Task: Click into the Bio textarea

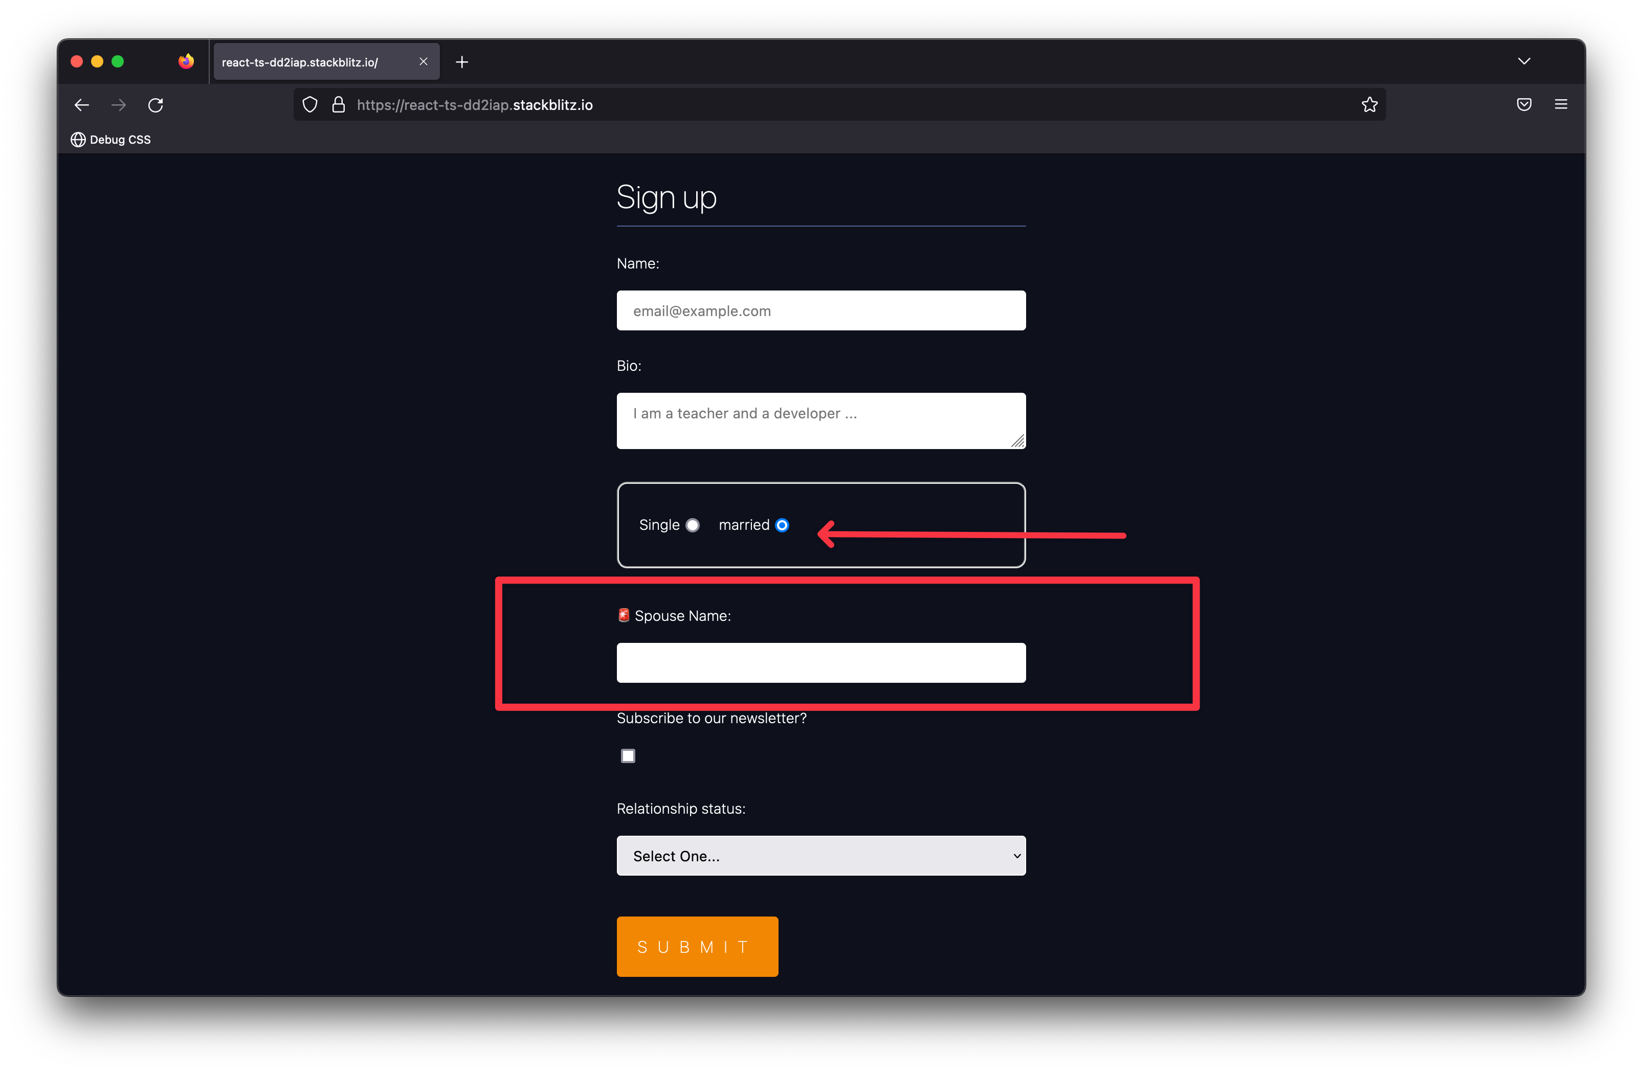Action: pos(820,420)
